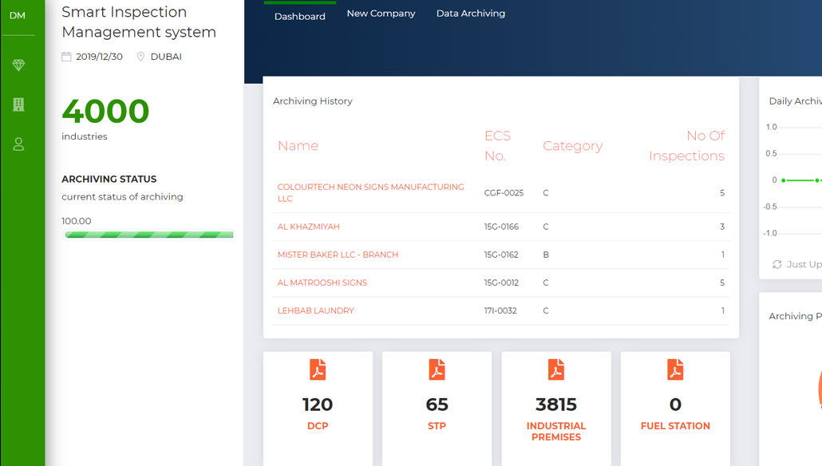
Task: Click the DCP label on the card
Action: (x=318, y=425)
